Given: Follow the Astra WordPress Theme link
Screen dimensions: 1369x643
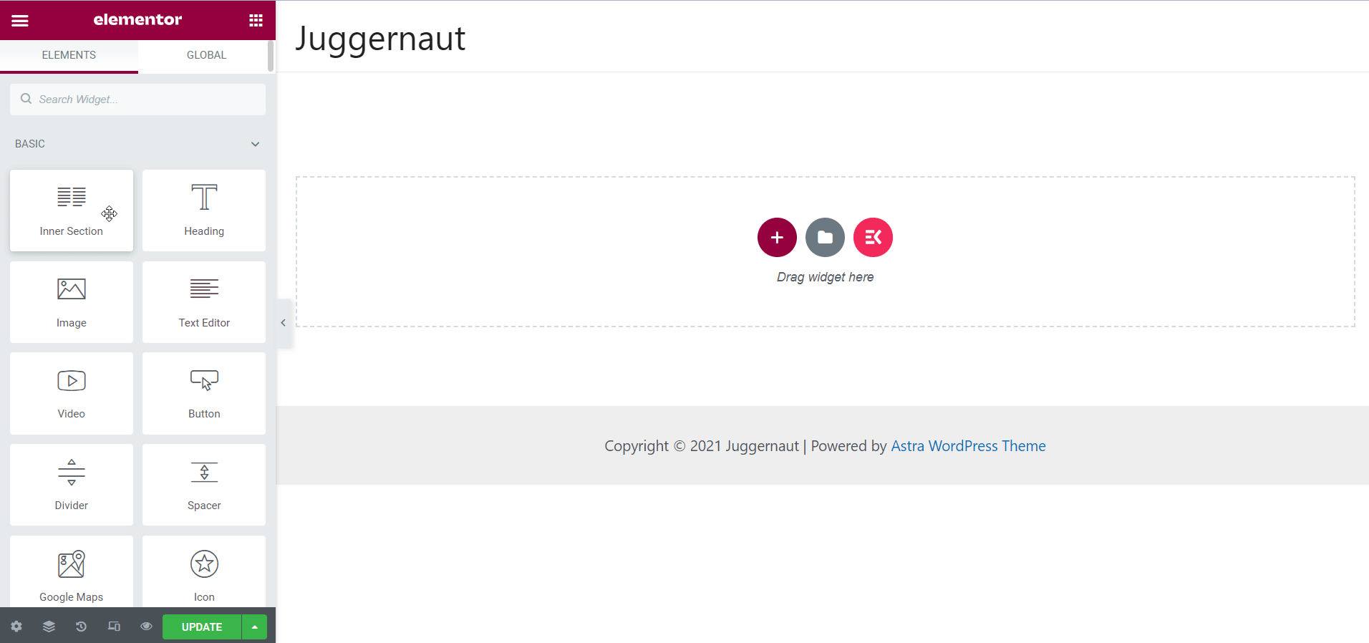Looking at the screenshot, I should pos(968,446).
